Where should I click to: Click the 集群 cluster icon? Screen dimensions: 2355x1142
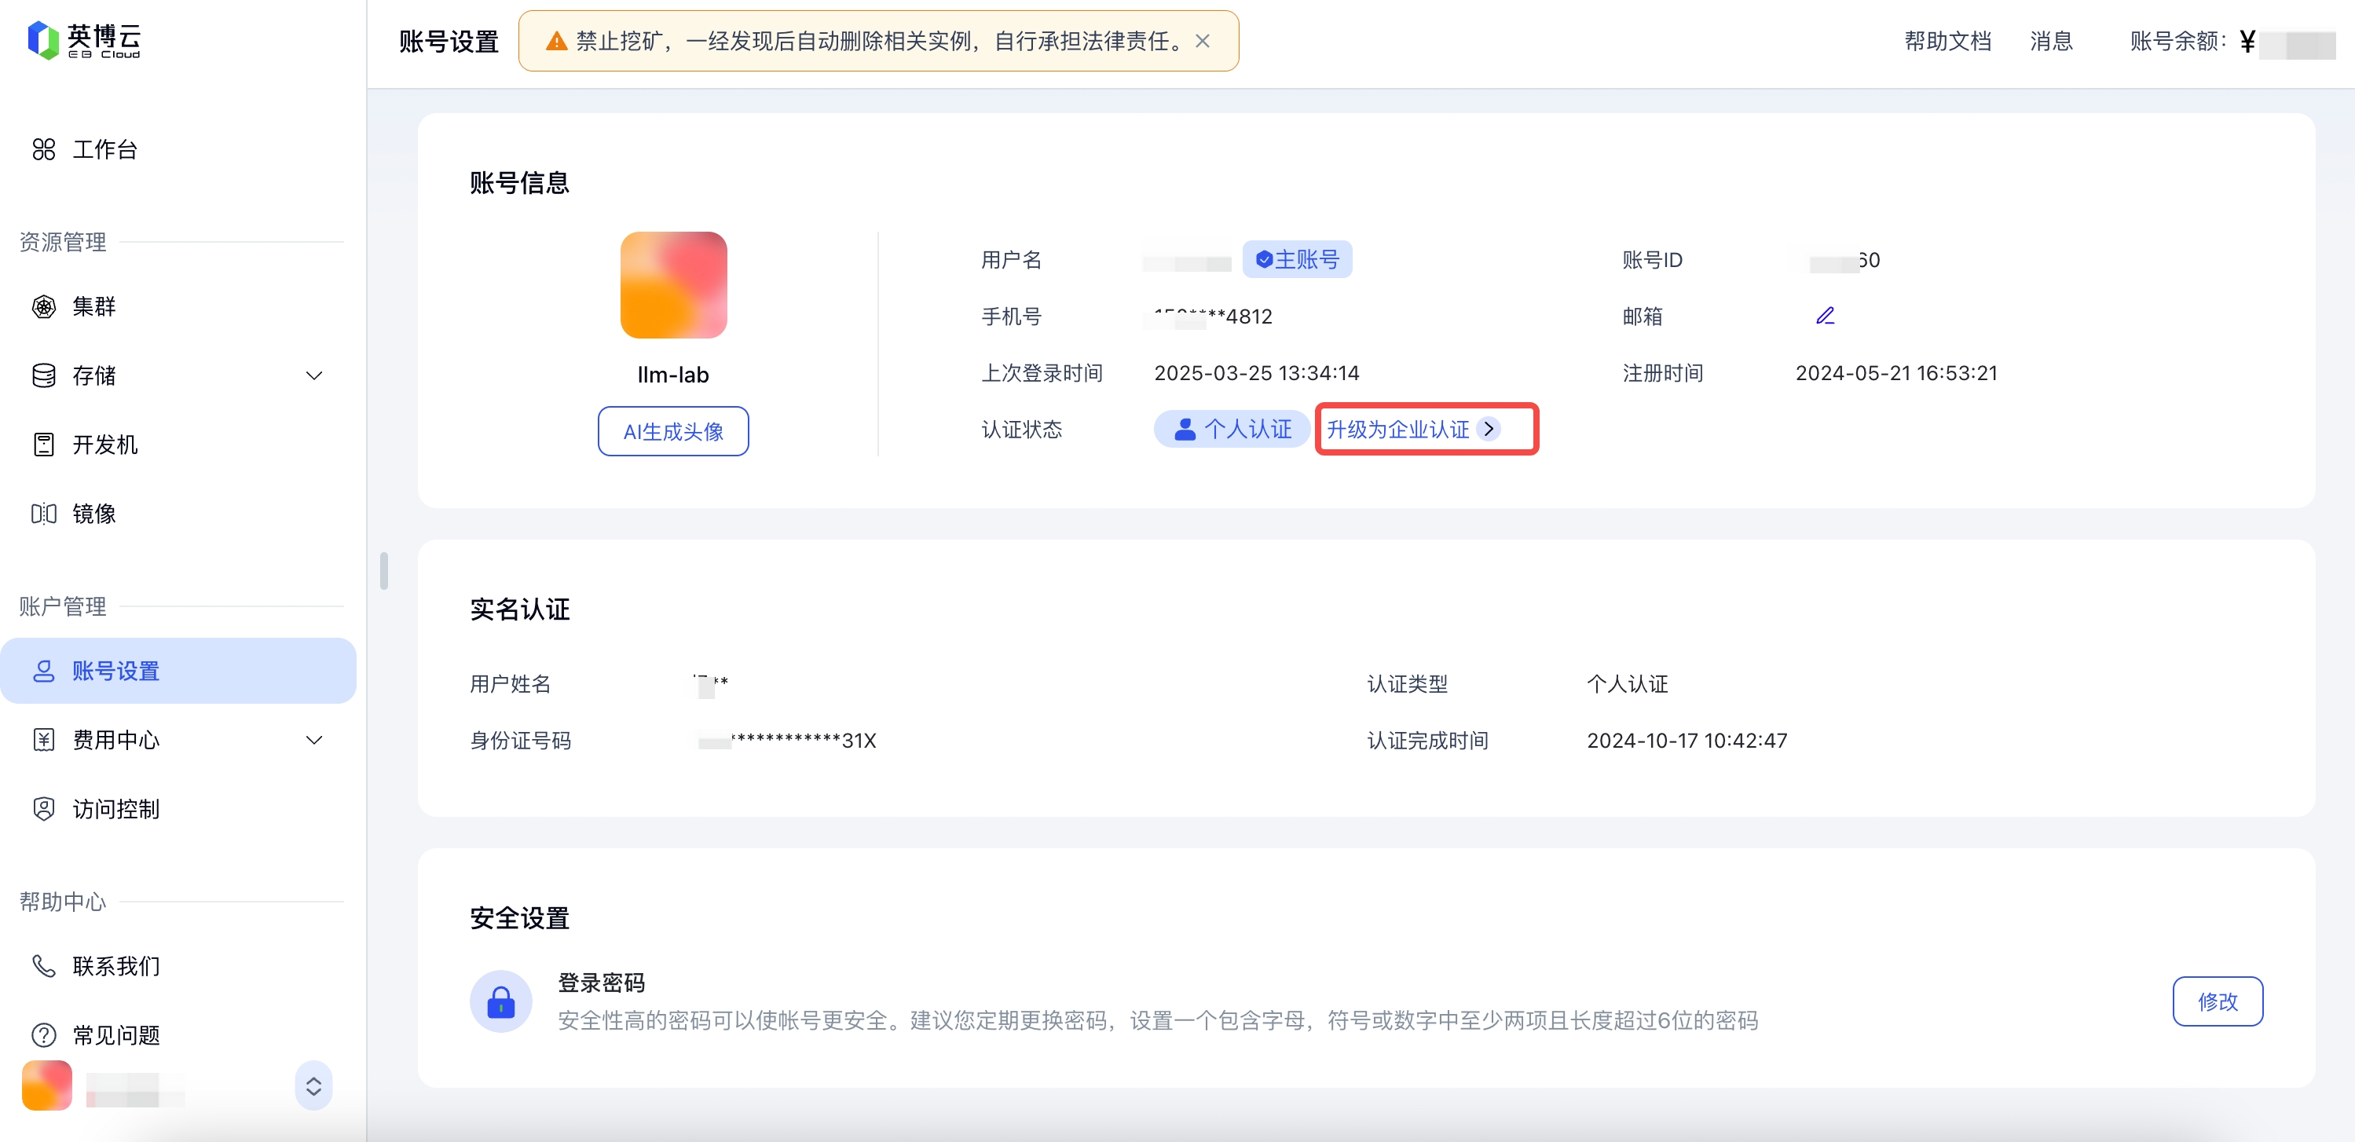[x=43, y=306]
